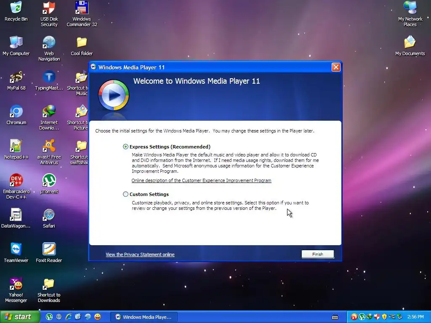Click the USB Disk Security tray shield icon
431x323 pixels.
(377, 317)
